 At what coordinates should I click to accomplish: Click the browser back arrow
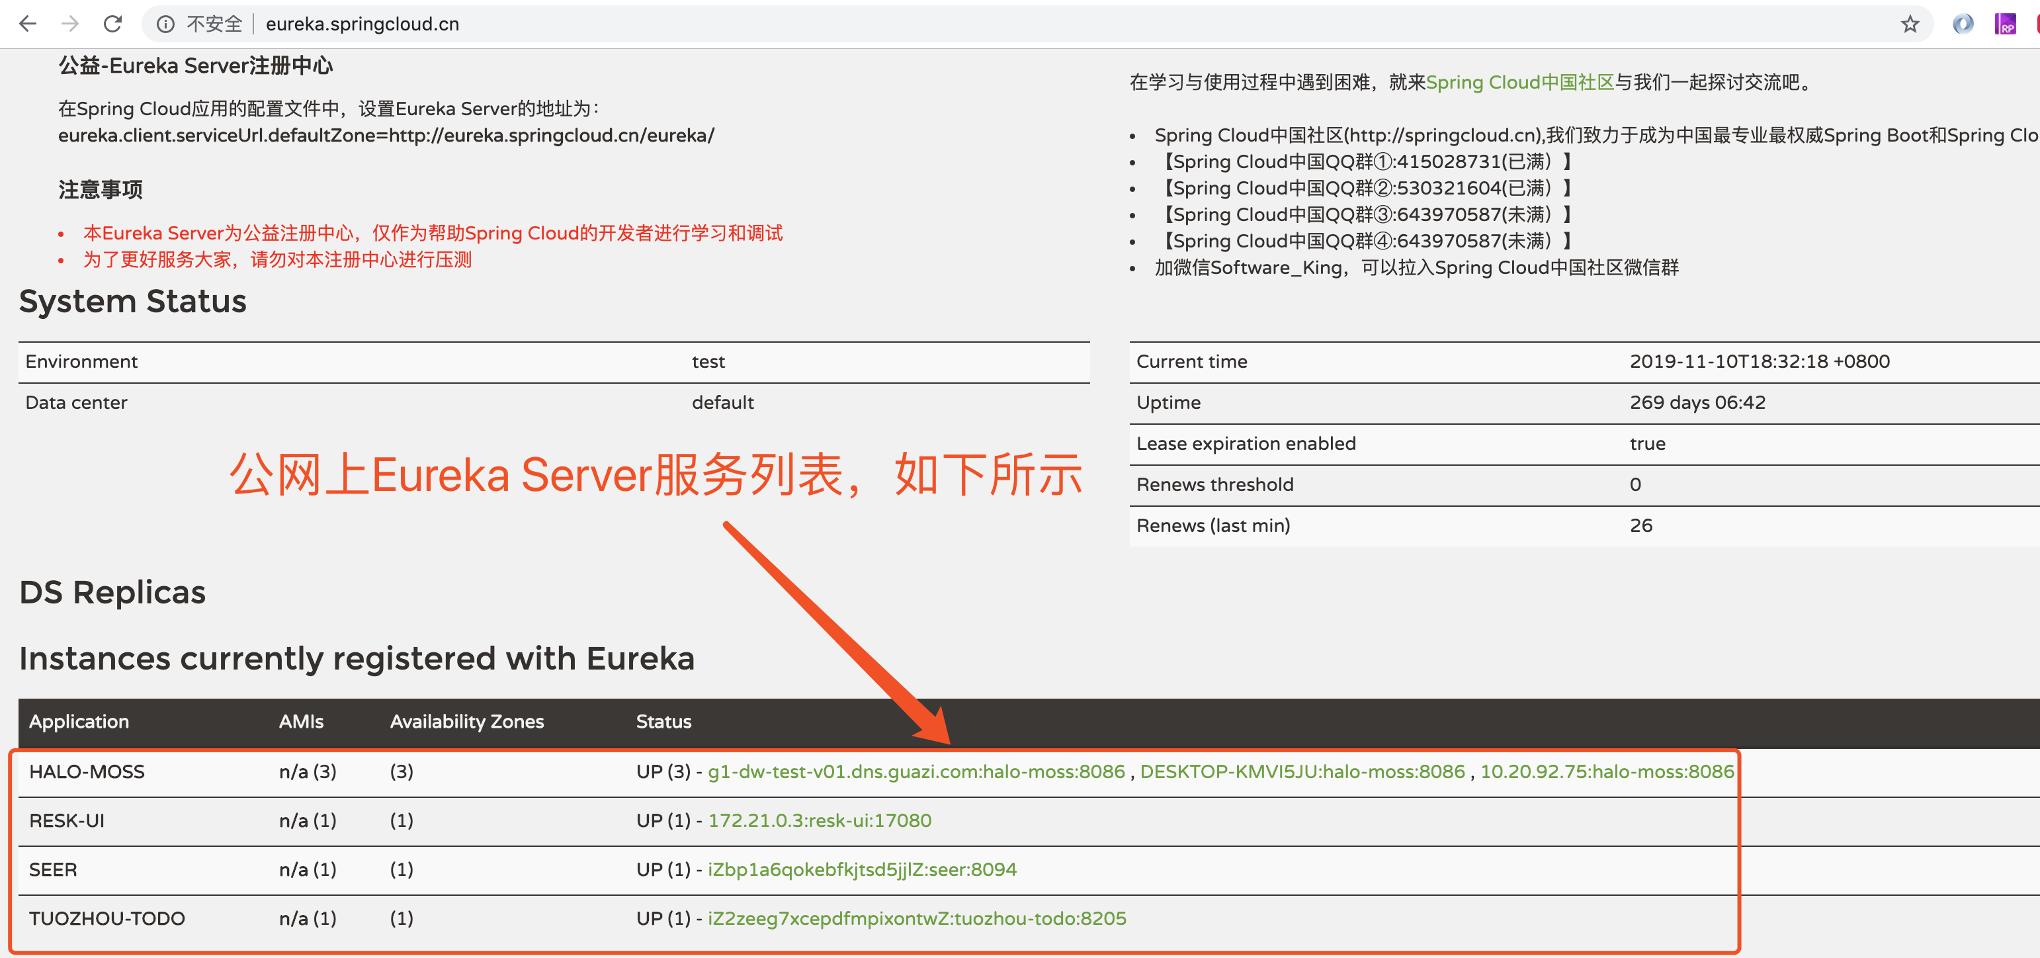(x=28, y=24)
